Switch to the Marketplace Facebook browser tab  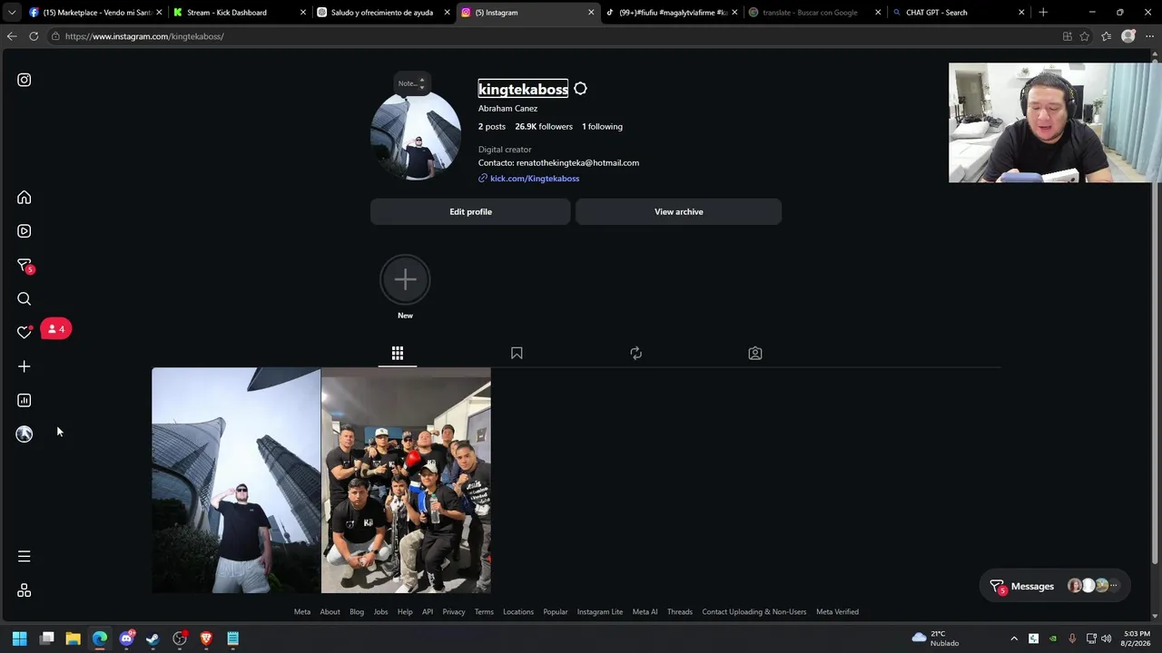coord(95,13)
